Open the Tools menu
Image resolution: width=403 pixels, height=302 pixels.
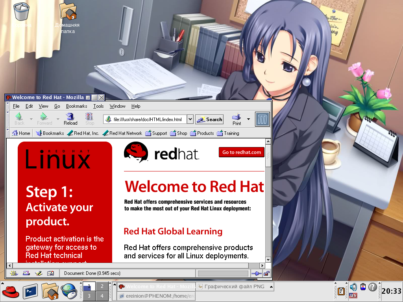click(x=98, y=106)
